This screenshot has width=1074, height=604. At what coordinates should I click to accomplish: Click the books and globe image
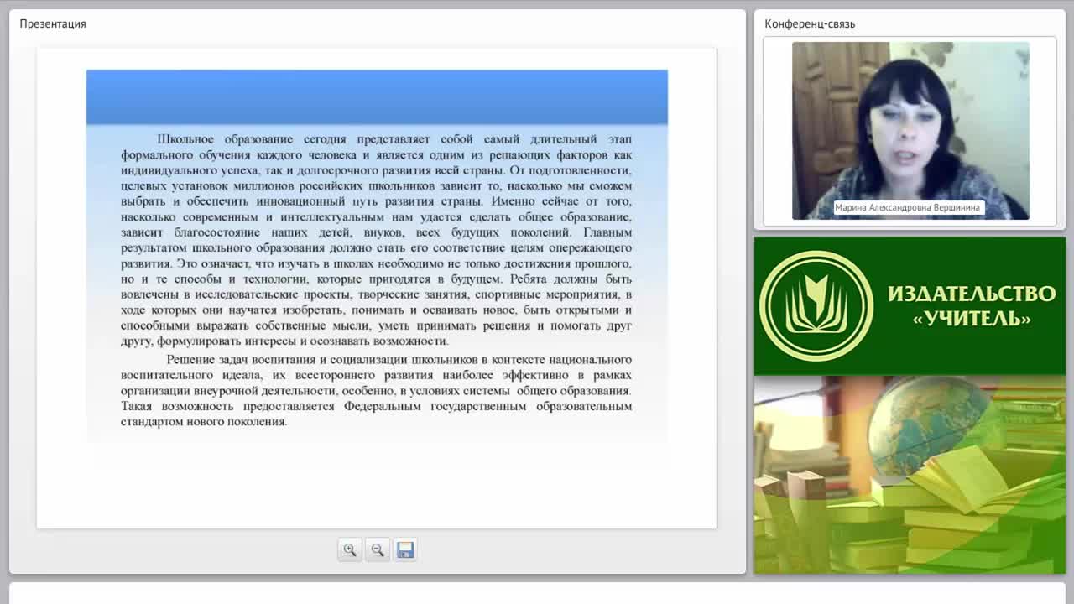tap(910, 475)
